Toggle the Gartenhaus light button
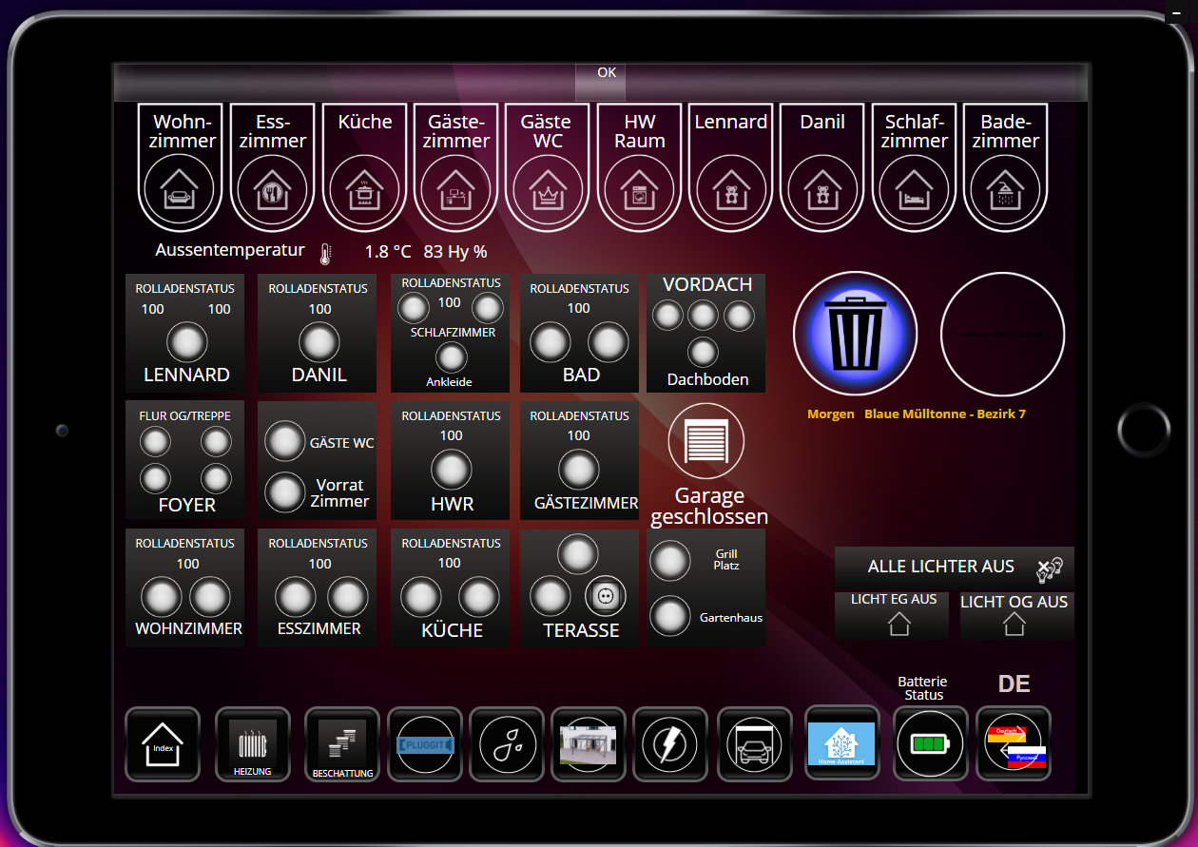The image size is (1198, 847). pyautogui.click(x=669, y=616)
